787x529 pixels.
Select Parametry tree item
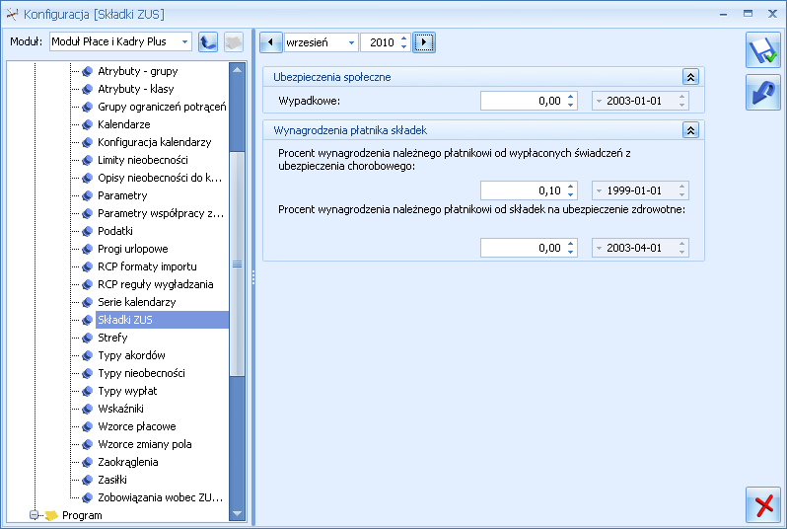point(122,195)
